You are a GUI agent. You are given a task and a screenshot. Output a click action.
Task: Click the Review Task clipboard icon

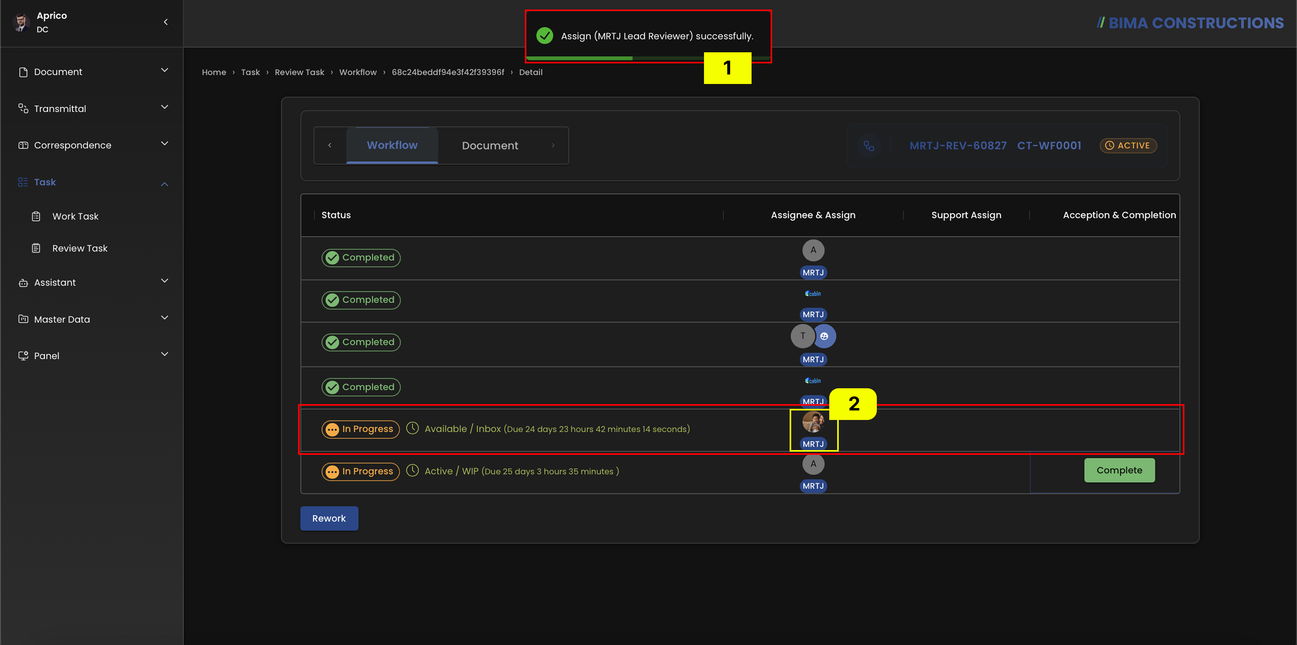[x=36, y=248]
